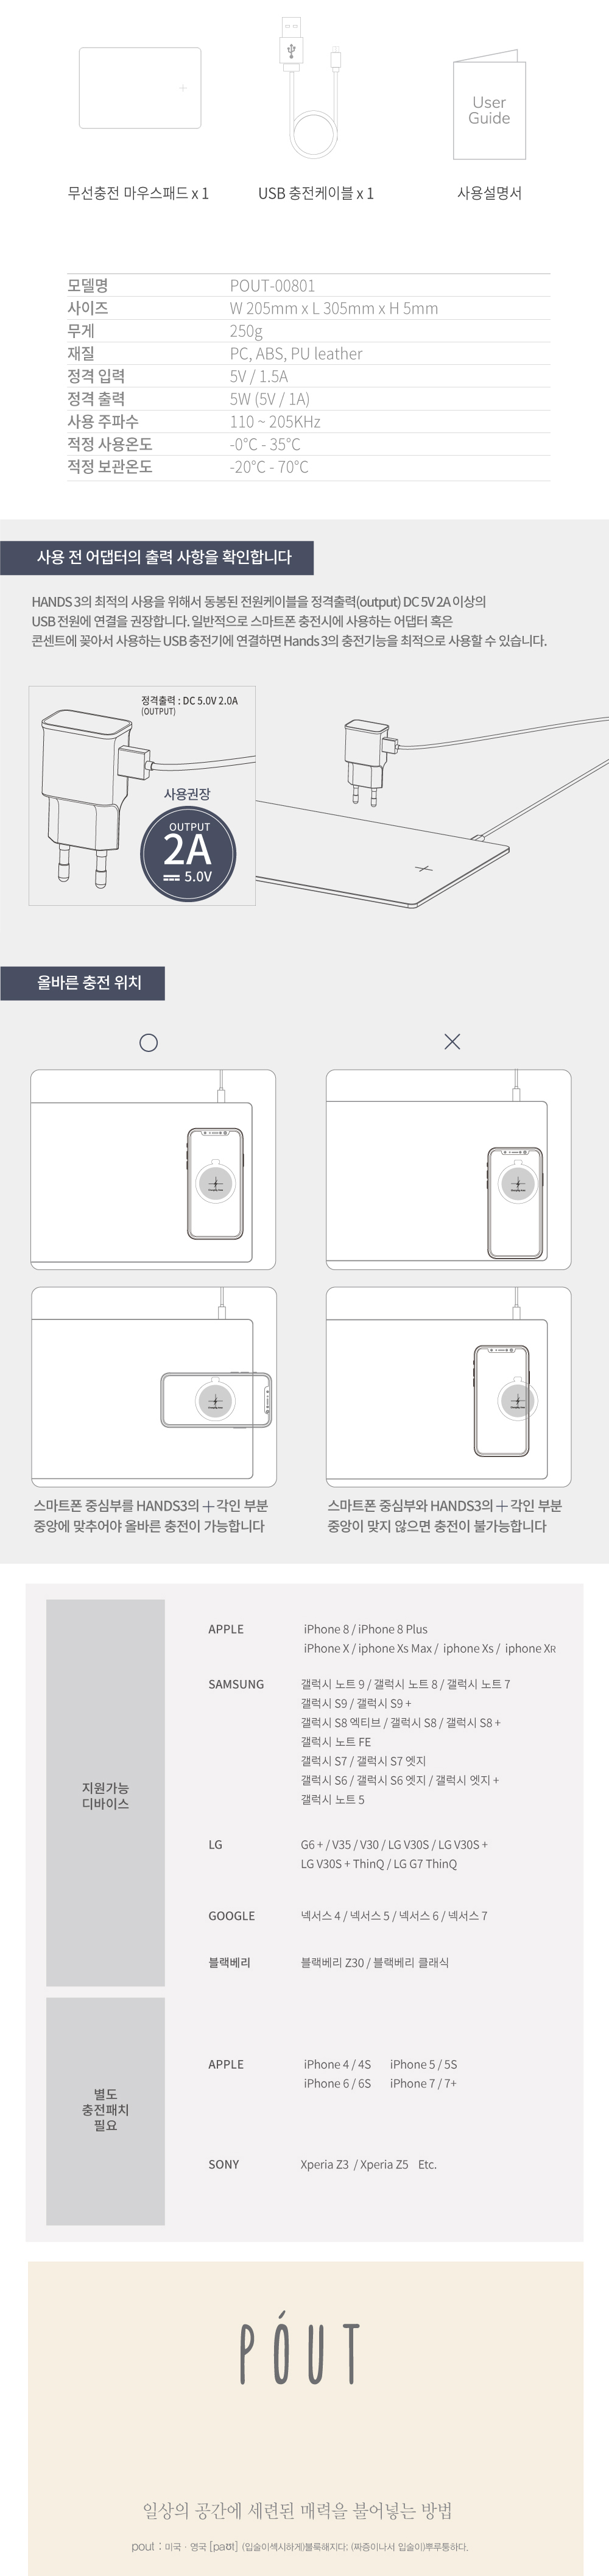The width and height of the screenshot is (609, 2576).
Task: Click the SAMSUNG brand label
Action: pos(236,1684)
